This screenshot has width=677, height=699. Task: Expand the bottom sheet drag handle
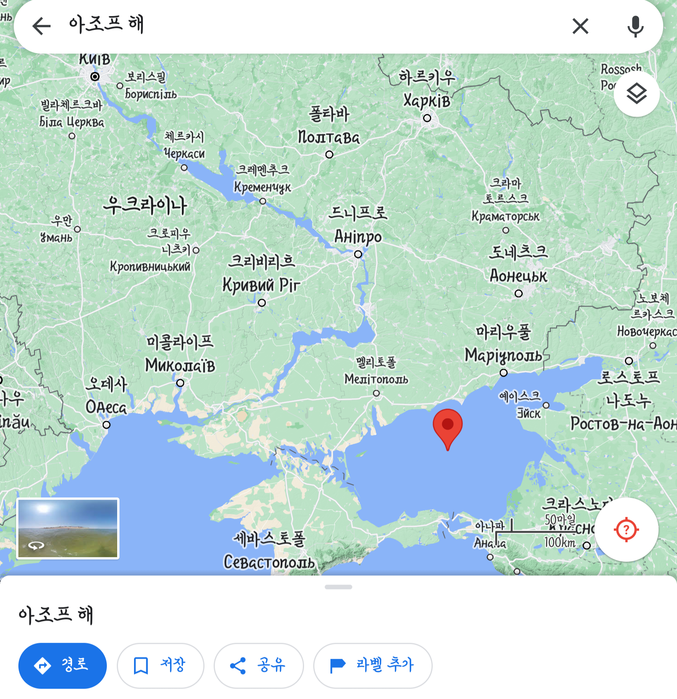coord(338,587)
